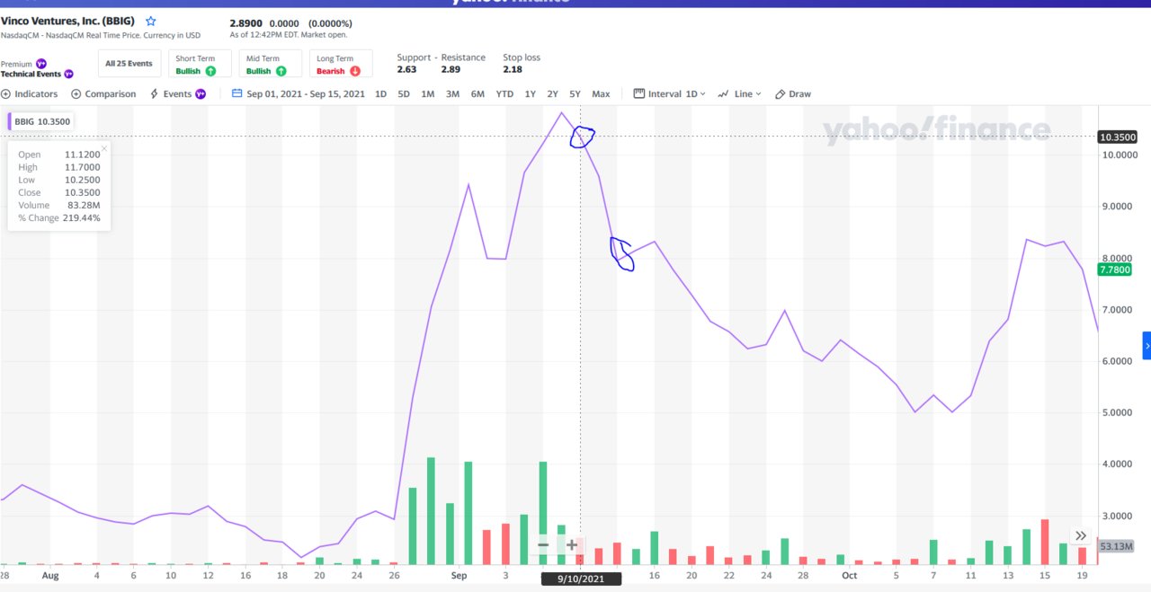Open the Indicators menu
The image size is (1151, 592).
(30, 93)
